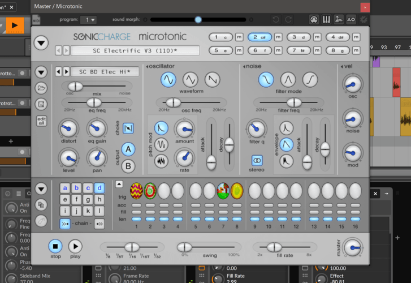
Task: Select pattern d
Action: (99, 188)
